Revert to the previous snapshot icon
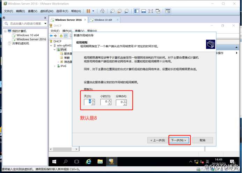242x173 pixels. click(x=119, y=11)
